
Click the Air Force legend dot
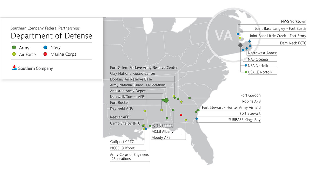pyautogui.click(x=14, y=54)
